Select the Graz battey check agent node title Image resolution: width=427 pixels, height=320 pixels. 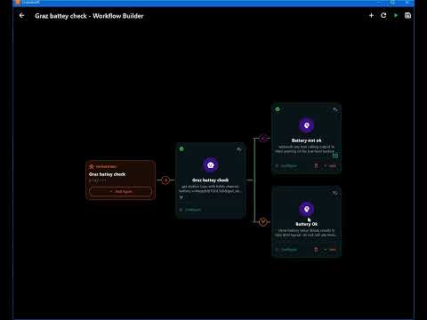pyautogui.click(x=210, y=180)
